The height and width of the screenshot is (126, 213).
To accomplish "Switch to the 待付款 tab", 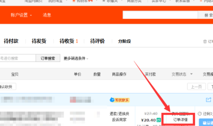I will coord(11,41).
